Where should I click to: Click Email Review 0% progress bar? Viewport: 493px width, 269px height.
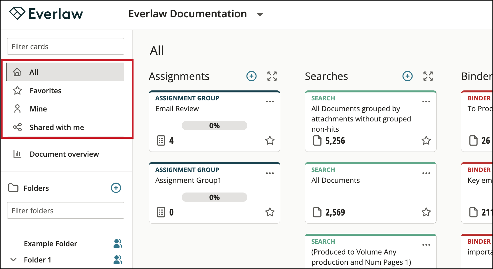click(215, 126)
